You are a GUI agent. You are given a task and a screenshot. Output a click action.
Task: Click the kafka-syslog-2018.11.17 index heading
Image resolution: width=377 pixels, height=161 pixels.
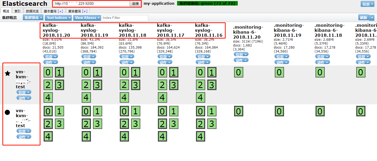coord(171,30)
